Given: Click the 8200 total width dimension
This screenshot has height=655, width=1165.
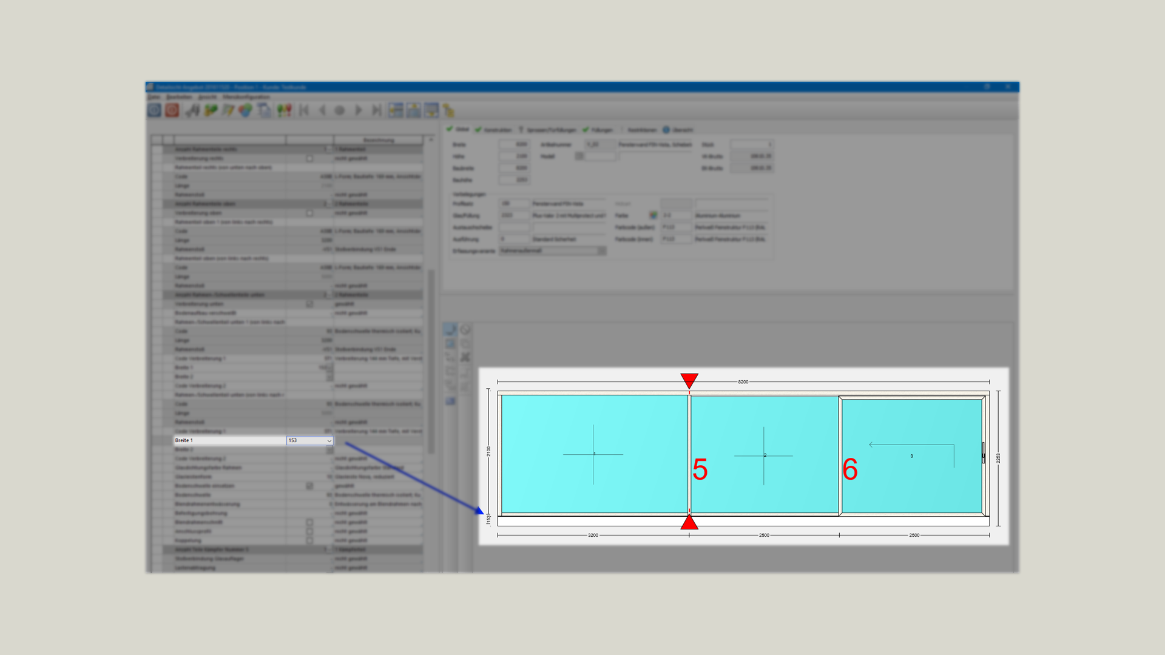Looking at the screenshot, I should coord(743,382).
